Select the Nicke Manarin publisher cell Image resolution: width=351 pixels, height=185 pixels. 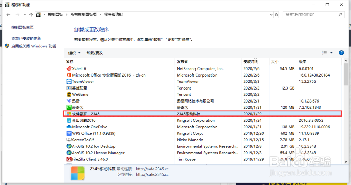(190, 140)
